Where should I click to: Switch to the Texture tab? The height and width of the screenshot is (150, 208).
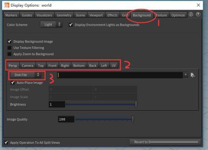coord(161,15)
